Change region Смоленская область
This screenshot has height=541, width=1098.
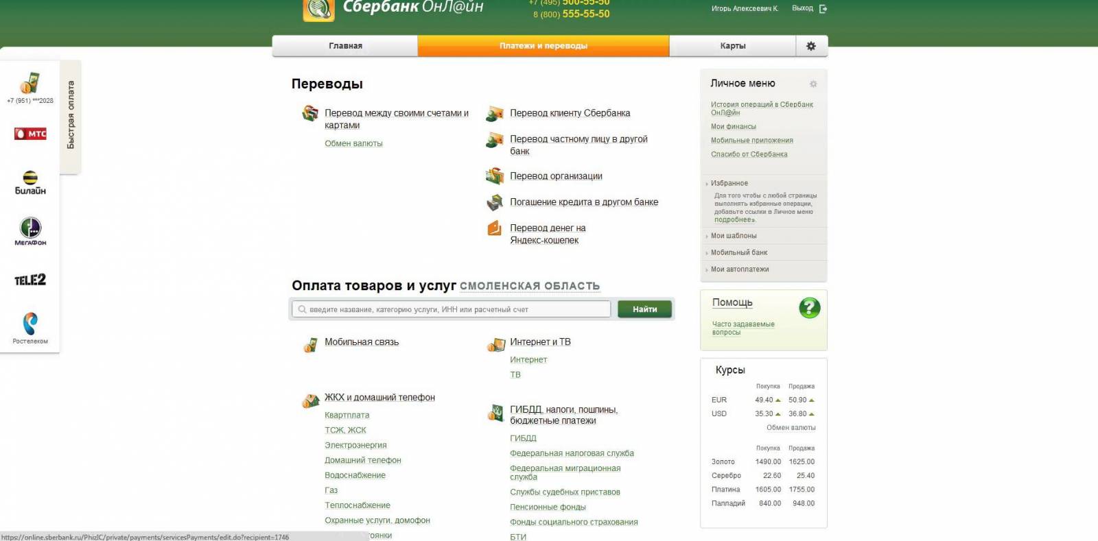tap(529, 286)
